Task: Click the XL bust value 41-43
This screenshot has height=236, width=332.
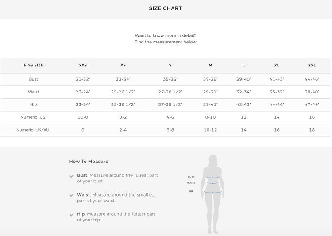Action: [277, 79]
